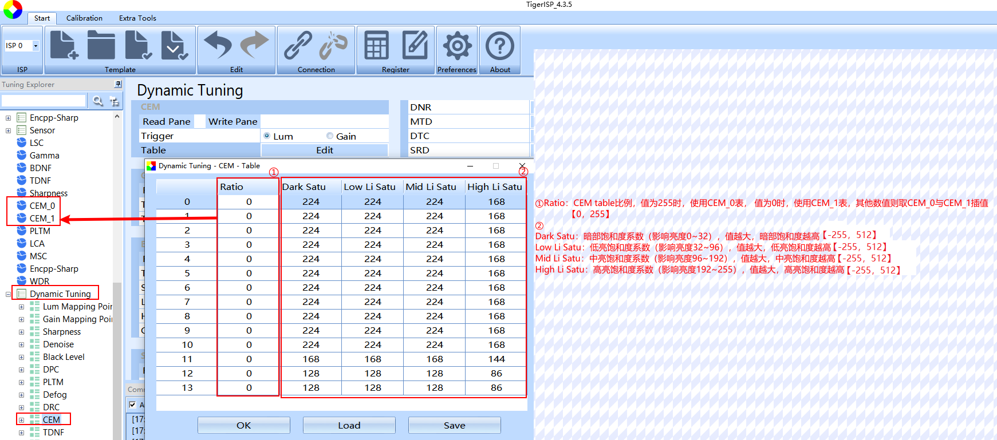Click the Tuning Explorer search magnifier icon

pyautogui.click(x=98, y=101)
